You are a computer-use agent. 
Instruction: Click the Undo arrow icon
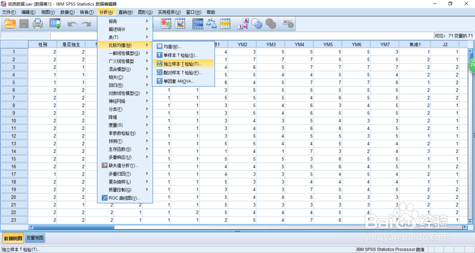(x=72, y=24)
